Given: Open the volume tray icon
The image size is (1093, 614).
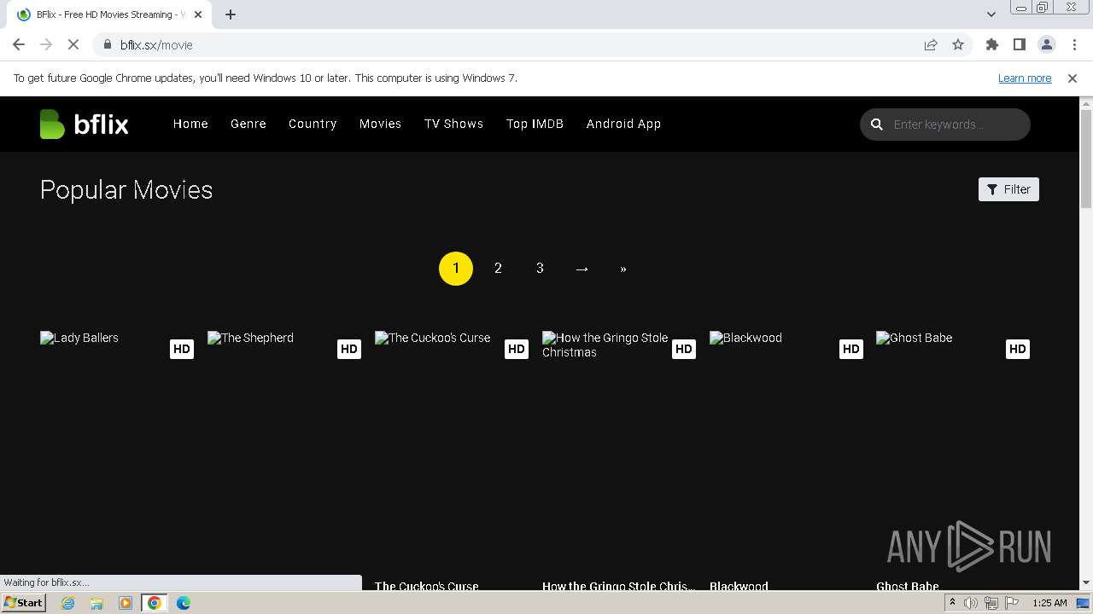Looking at the screenshot, I should (x=971, y=603).
